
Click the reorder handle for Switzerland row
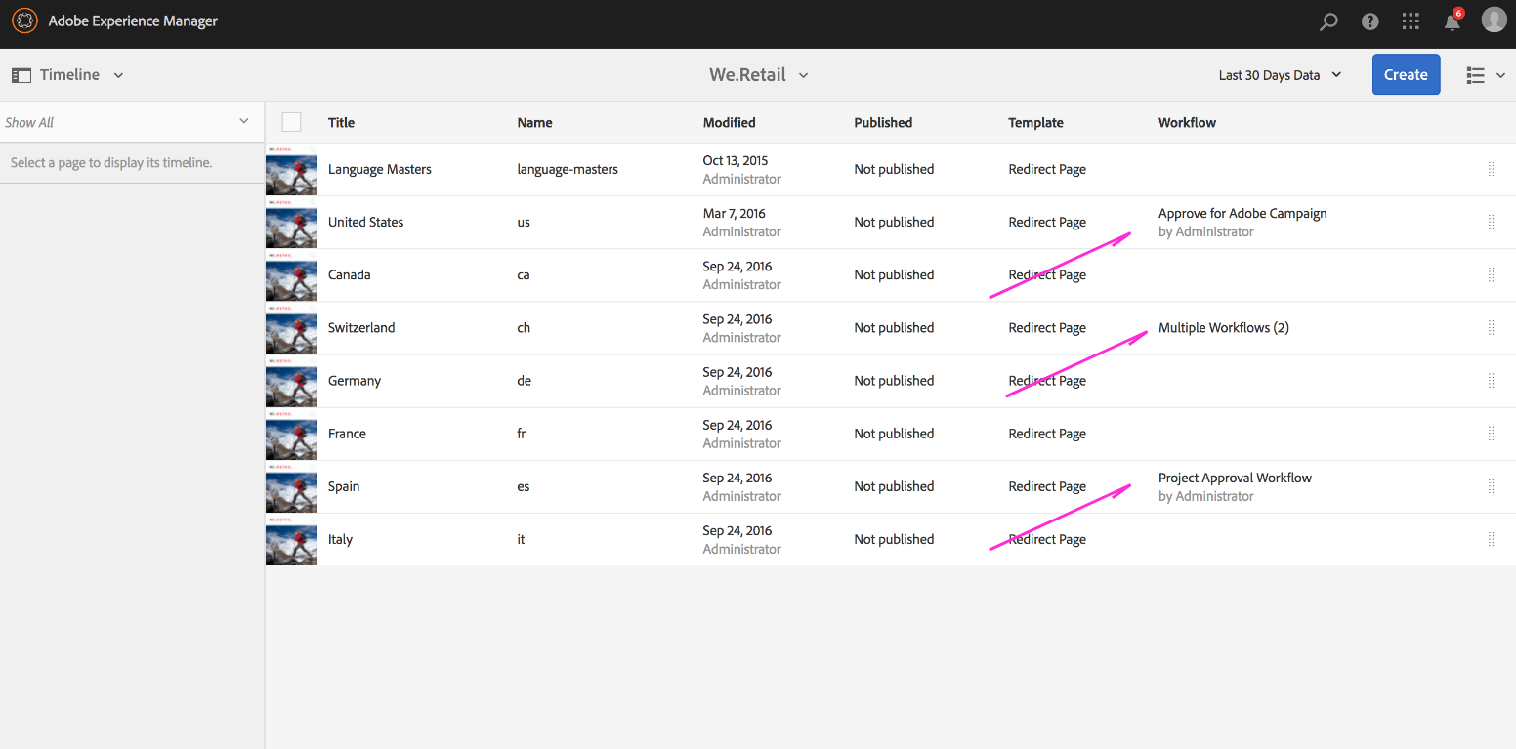click(x=1491, y=327)
